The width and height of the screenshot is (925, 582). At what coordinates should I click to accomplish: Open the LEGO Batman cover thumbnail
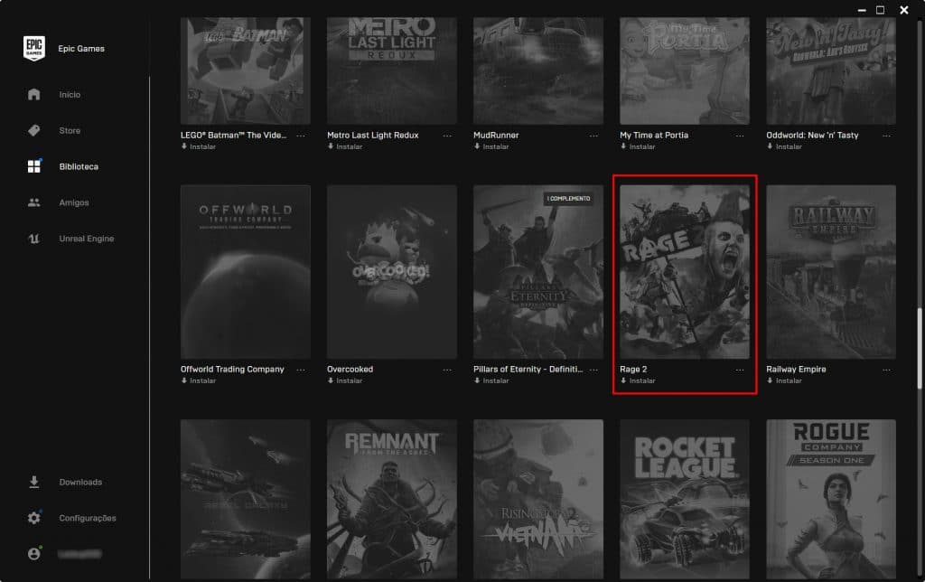click(x=246, y=70)
